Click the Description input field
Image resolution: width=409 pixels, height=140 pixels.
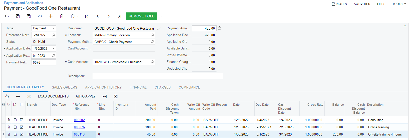(x=158, y=76)
